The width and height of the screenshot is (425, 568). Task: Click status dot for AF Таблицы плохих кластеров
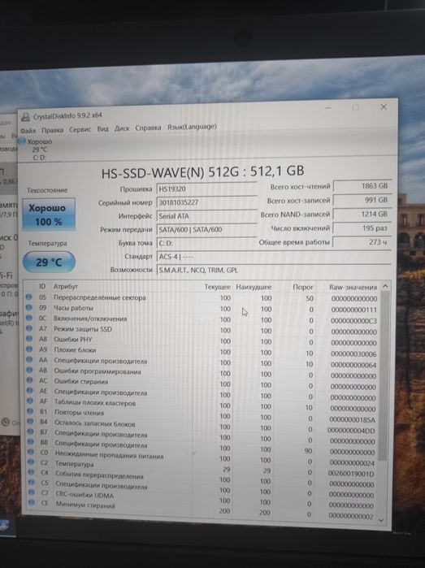(30, 401)
